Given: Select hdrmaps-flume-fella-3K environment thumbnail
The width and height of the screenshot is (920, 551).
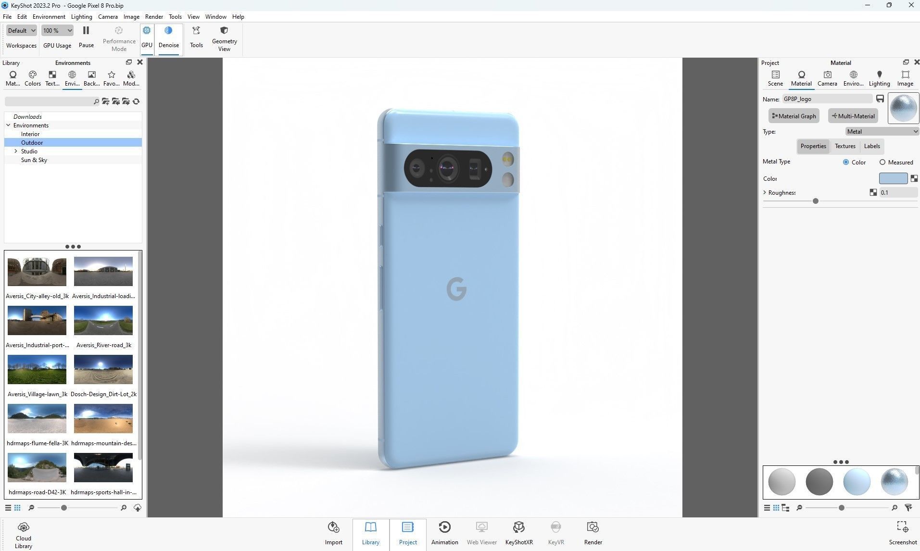Looking at the screenshot, I should pos(37,418).
